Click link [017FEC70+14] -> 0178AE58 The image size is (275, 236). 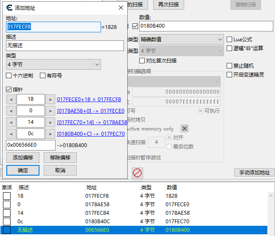pyautogui.click(x=92, y=122)
